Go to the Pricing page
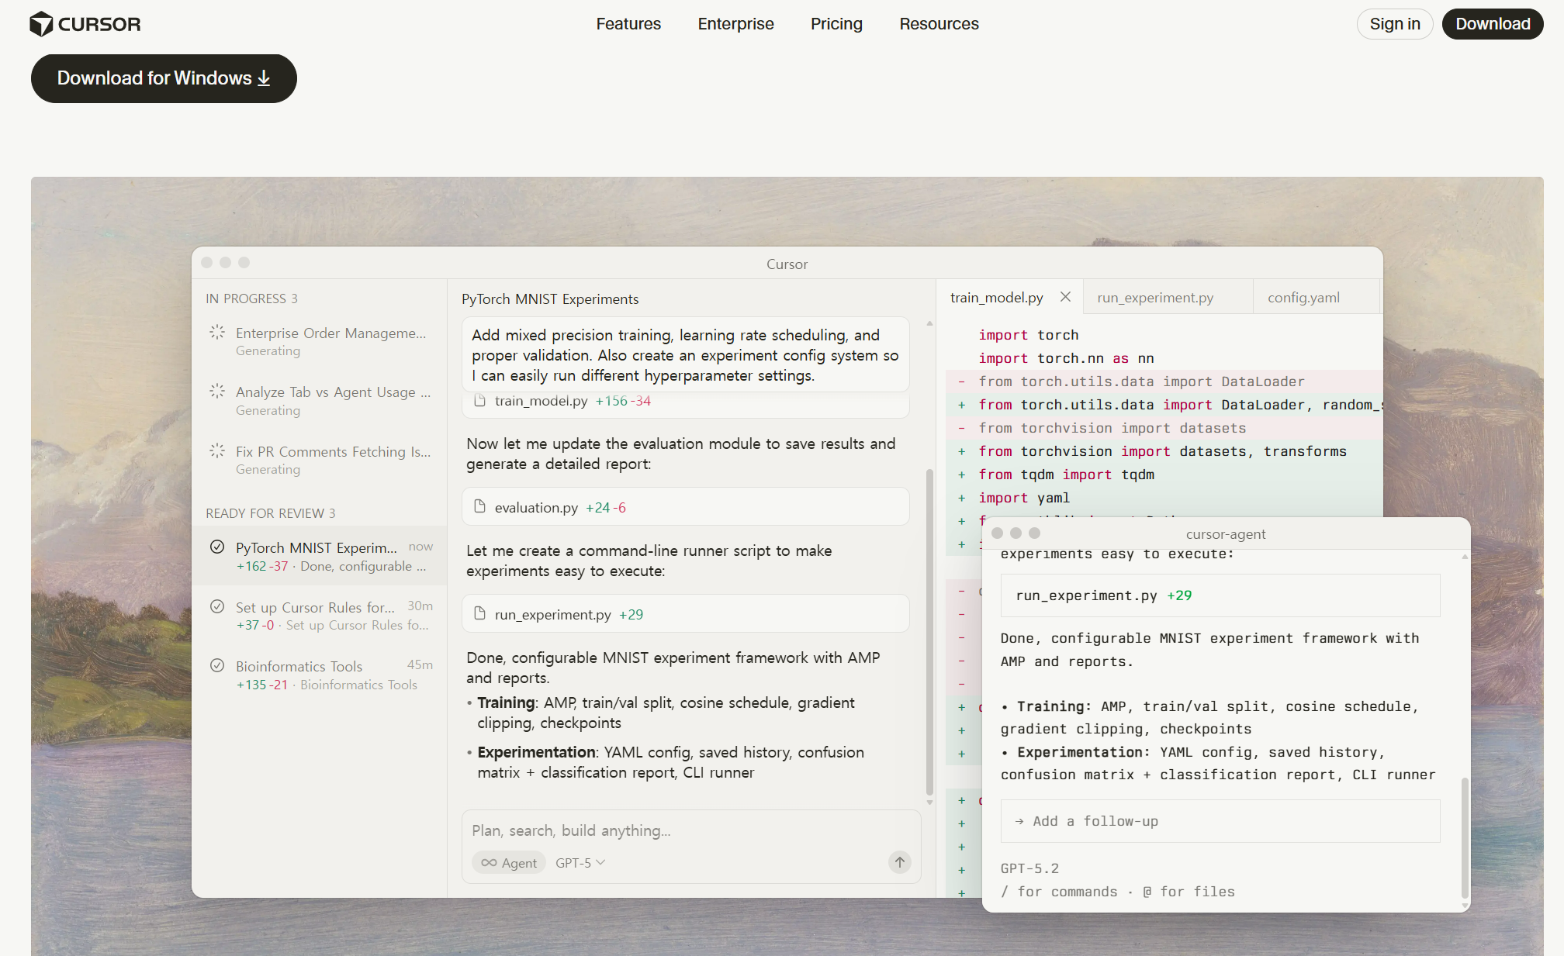This screenshot has height=956, width=1564. coord(836,24)
